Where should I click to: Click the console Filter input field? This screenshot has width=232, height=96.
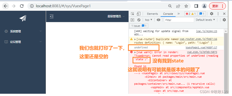(179, 20)
